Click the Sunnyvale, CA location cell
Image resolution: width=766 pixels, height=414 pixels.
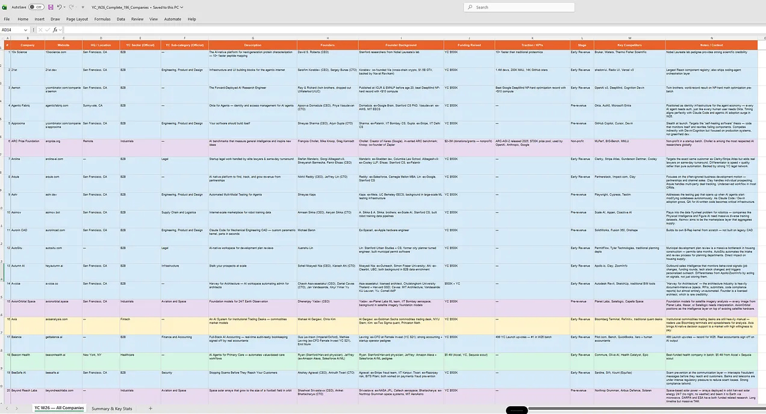101,112
